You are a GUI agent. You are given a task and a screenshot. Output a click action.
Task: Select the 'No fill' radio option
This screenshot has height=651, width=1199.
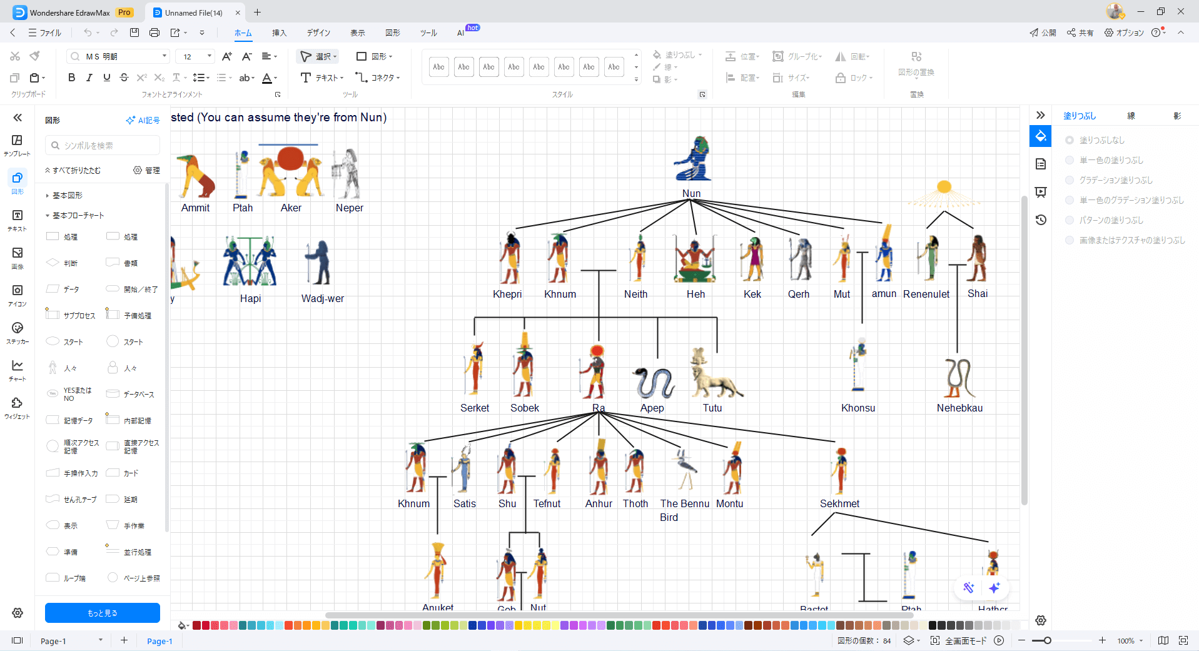[x=1070, y=140]
